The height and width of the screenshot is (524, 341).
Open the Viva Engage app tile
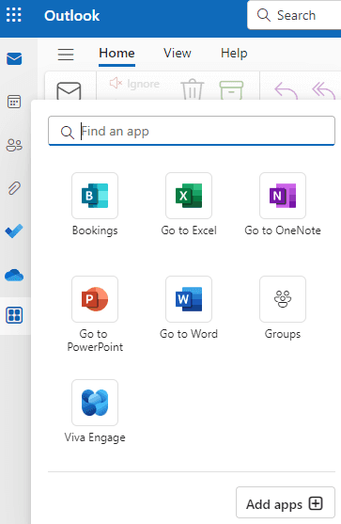[x=95, y=412]
